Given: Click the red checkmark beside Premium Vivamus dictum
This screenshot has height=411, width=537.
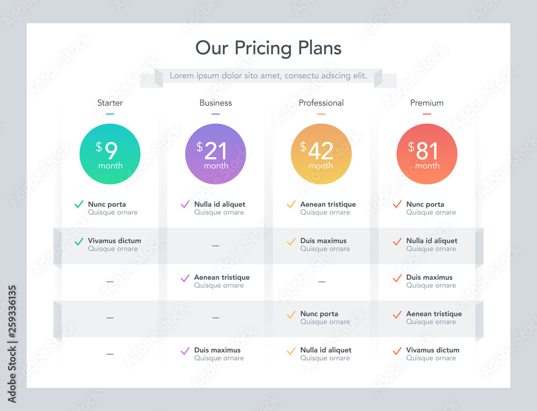Looking at the screenshot, I should coord(397,350).
